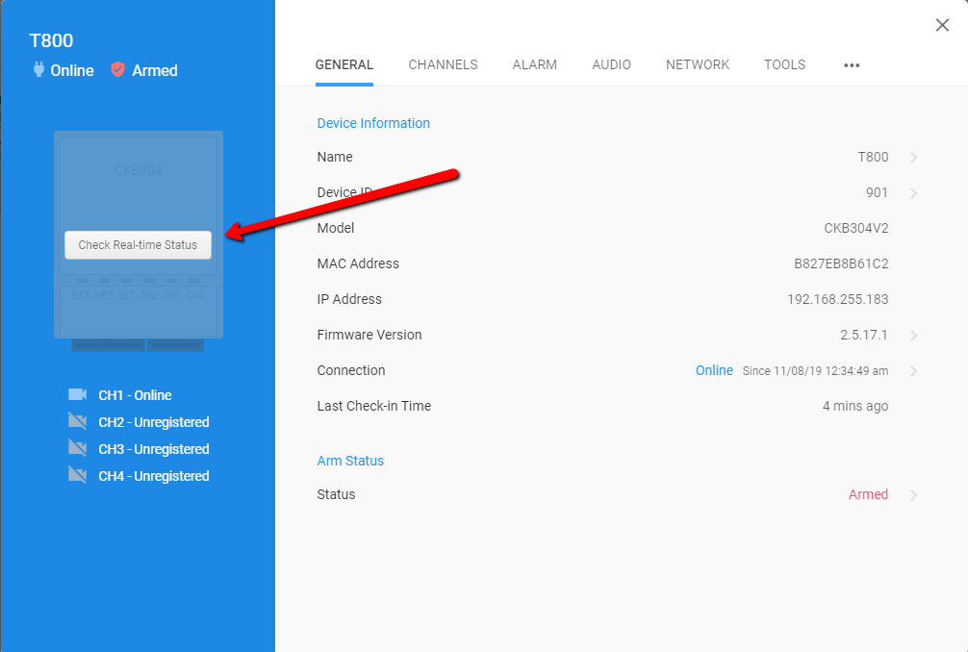The image size is (968, 652).
Task: Click the CH4 disabled camera icon
Action: [x=77, y=475]
